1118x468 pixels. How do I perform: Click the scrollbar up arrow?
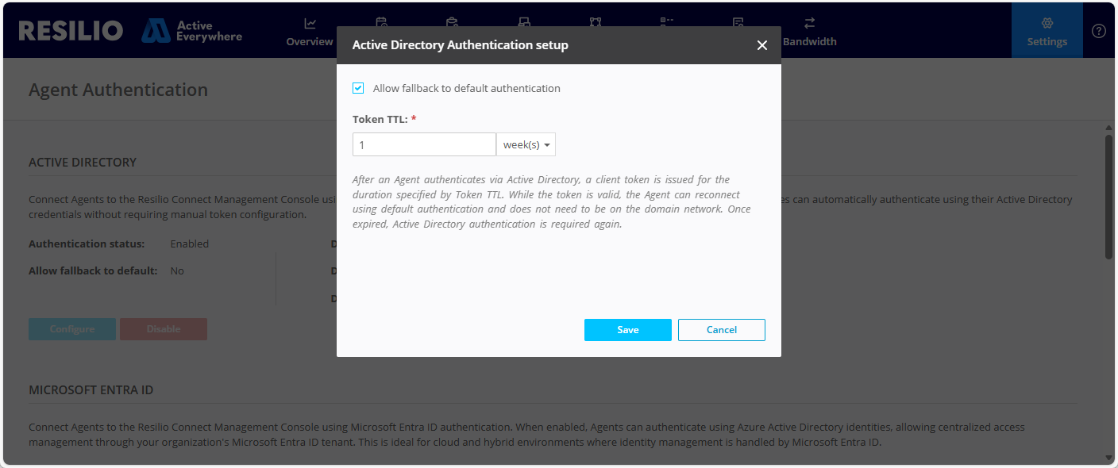coord(1108,128)
